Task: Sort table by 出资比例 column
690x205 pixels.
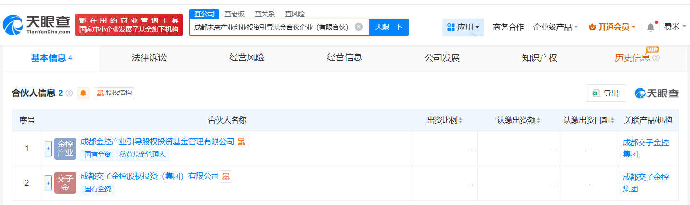Action: coord(445,120)
